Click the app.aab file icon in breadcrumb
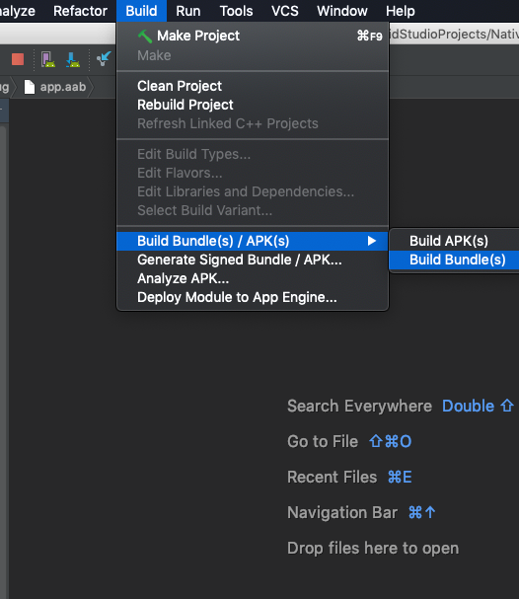This screenshot has height=599, width=519. 30,87
